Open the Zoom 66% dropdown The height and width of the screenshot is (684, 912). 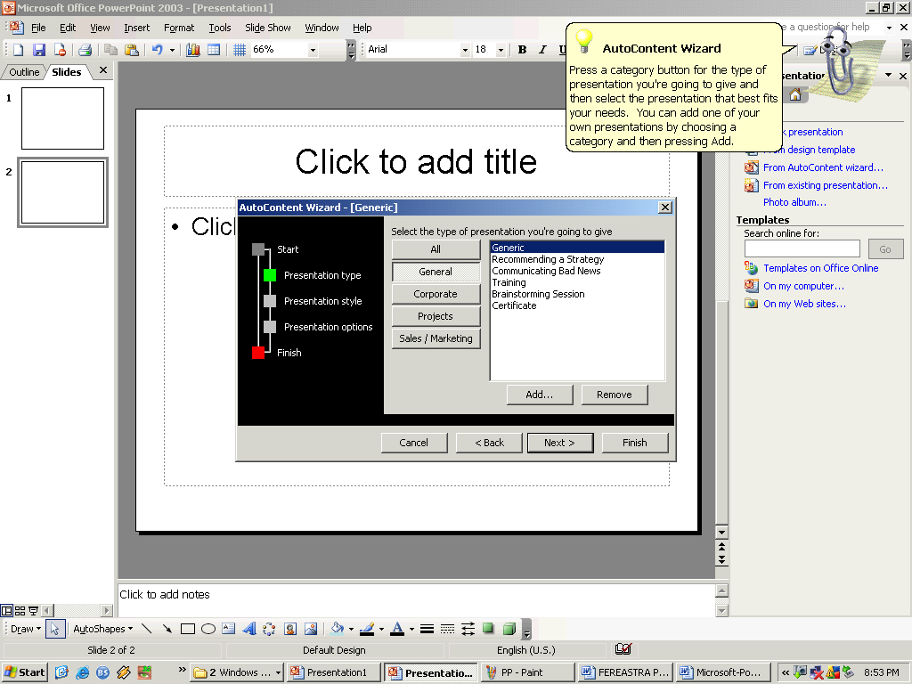[313, 50]
